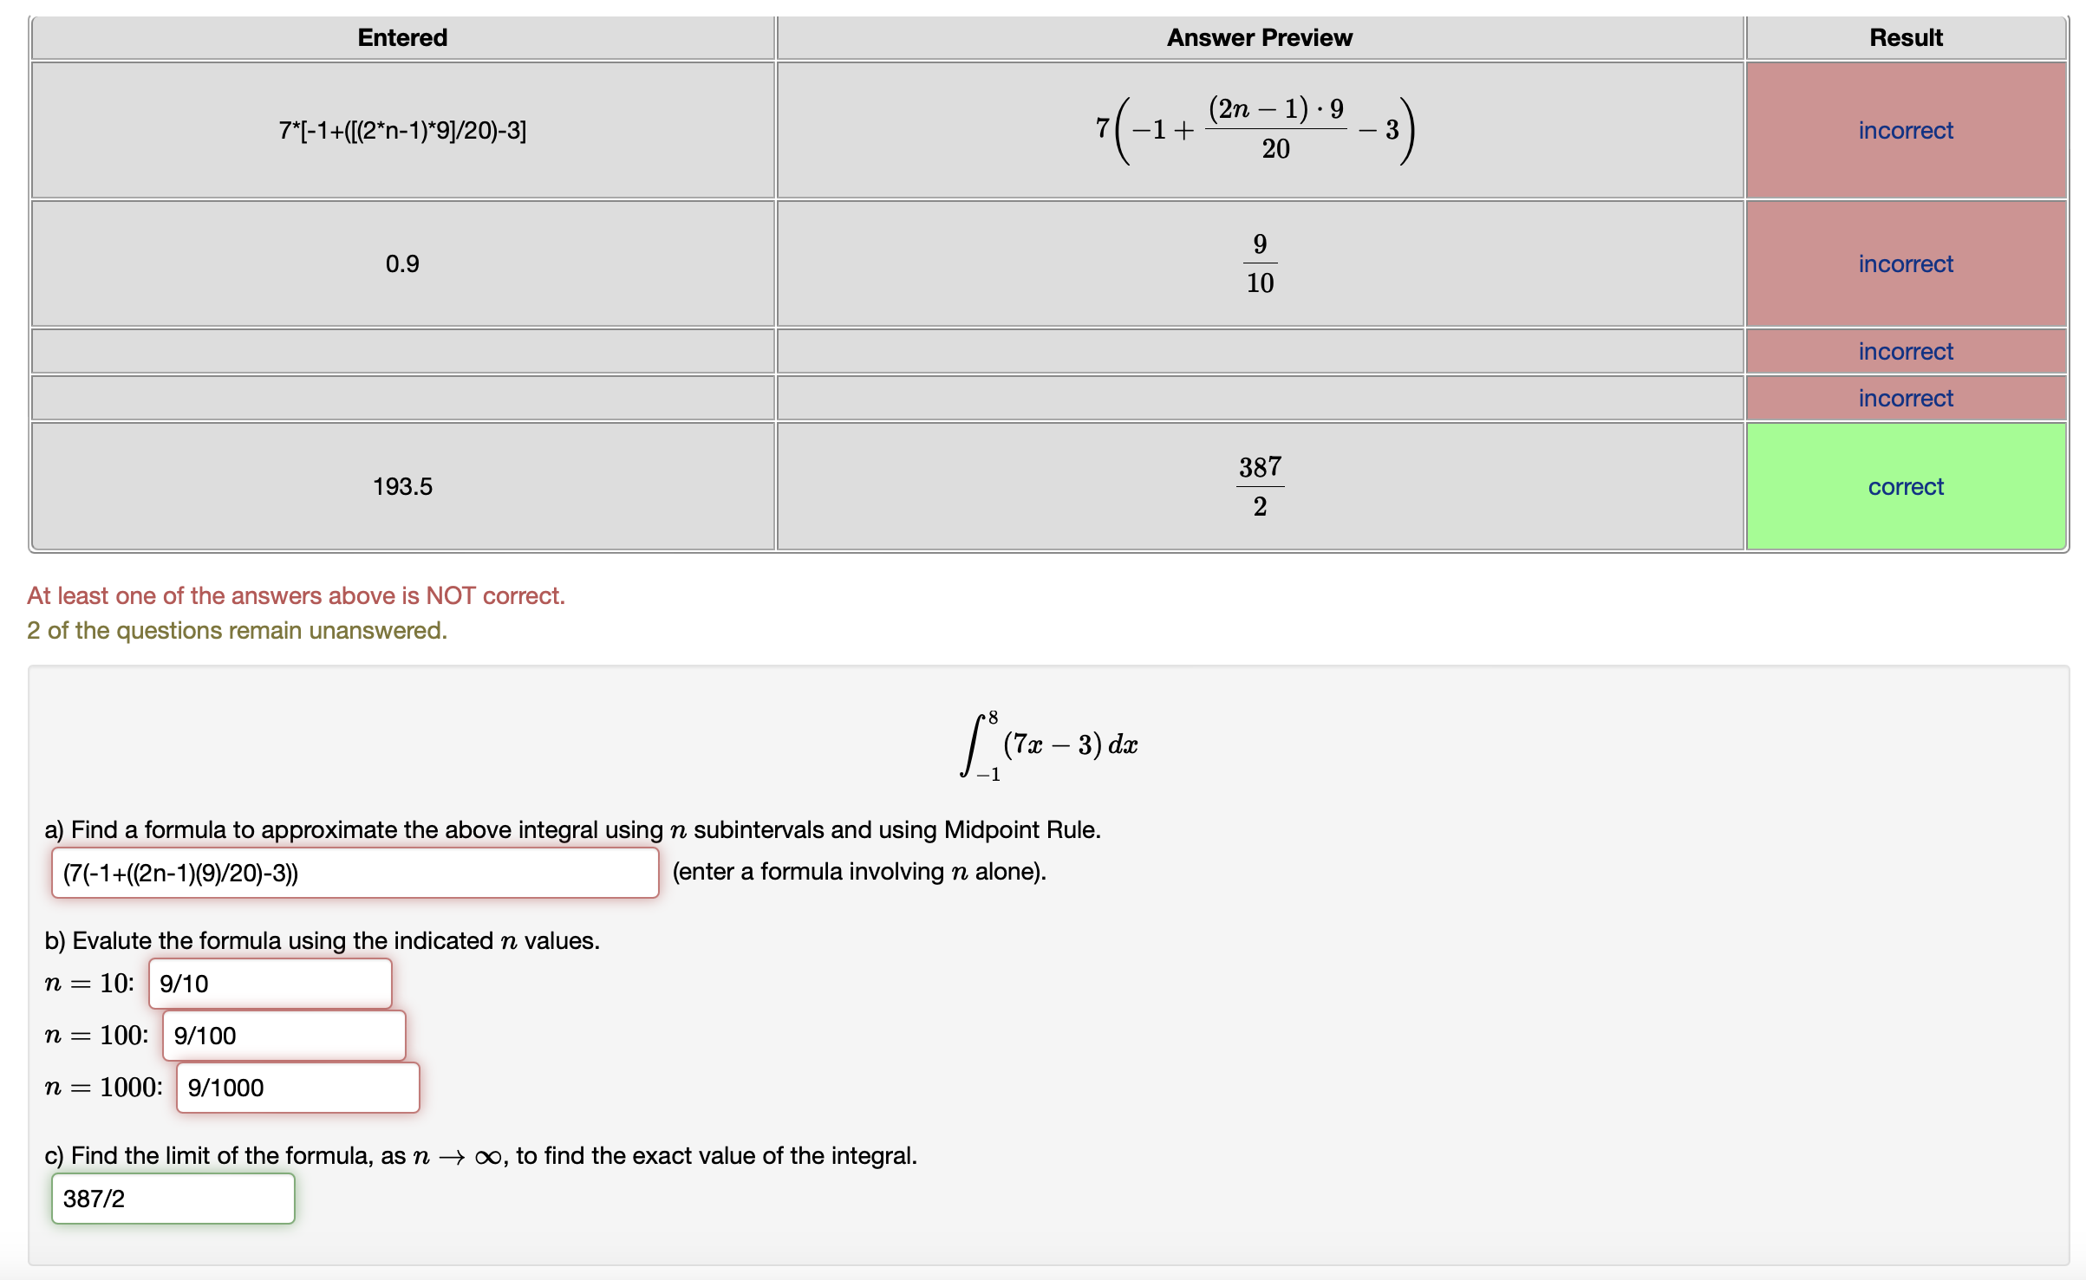This screenshot has width=2086, height=1280.
Task: Click the answer box for n = 10
Action: pos(270,984)
